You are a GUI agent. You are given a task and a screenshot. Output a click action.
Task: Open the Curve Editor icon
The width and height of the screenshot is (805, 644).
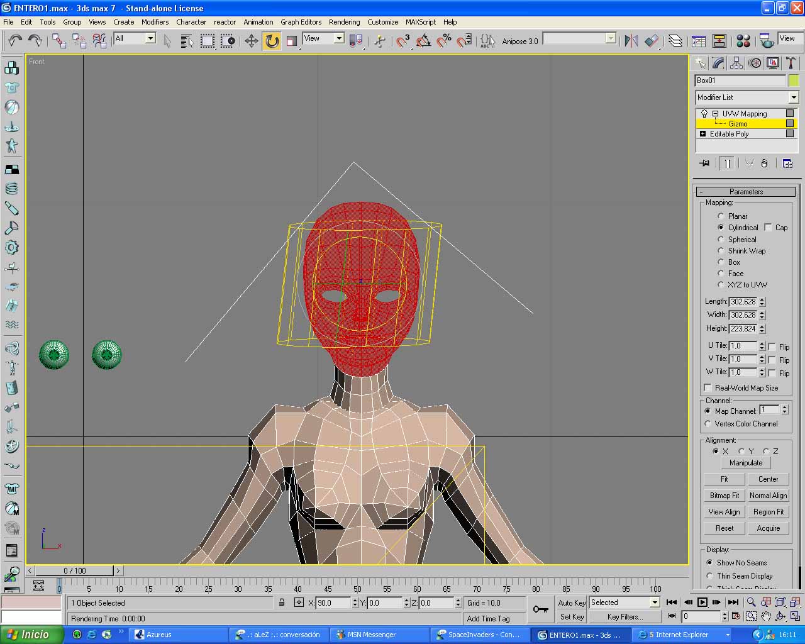[x=699, y=41]
